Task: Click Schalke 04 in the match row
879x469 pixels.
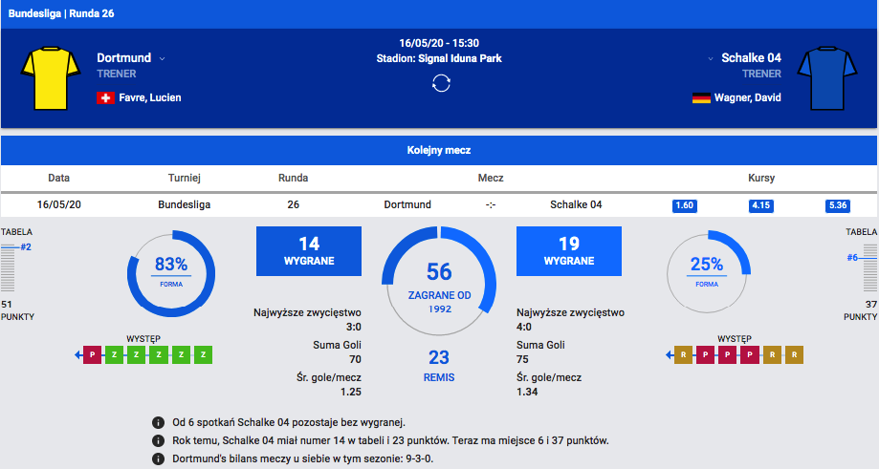Action: (x=576, y=204)
